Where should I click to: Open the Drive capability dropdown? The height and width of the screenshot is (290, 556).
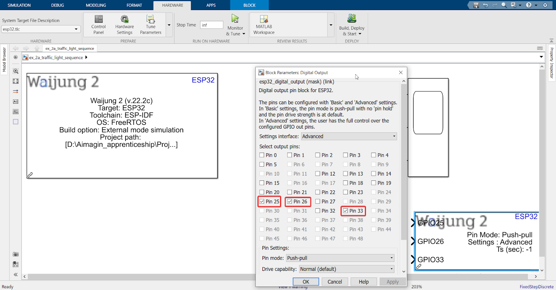pos(346,269)
